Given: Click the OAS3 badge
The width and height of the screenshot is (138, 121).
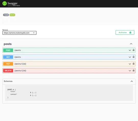Looking at the screenshot, I should [12, 15].
